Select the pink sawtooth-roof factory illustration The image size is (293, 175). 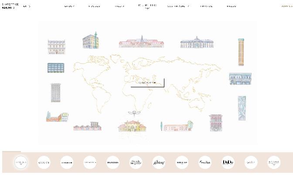[87, 126]
